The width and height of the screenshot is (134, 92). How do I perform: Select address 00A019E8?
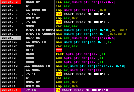[10, 14]
